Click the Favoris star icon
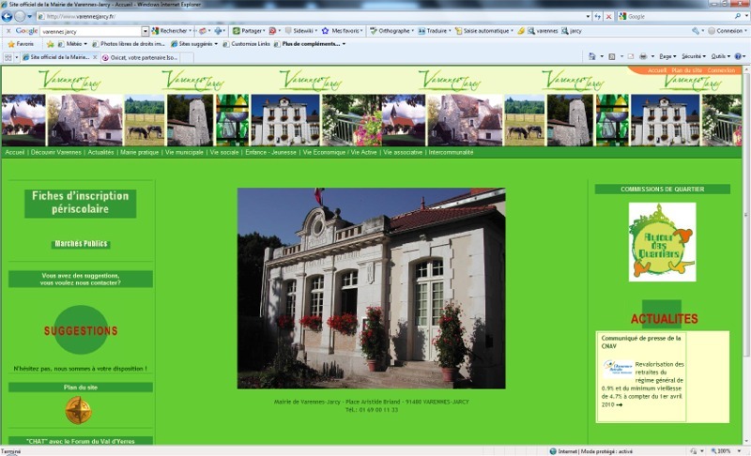 [11, 44]
